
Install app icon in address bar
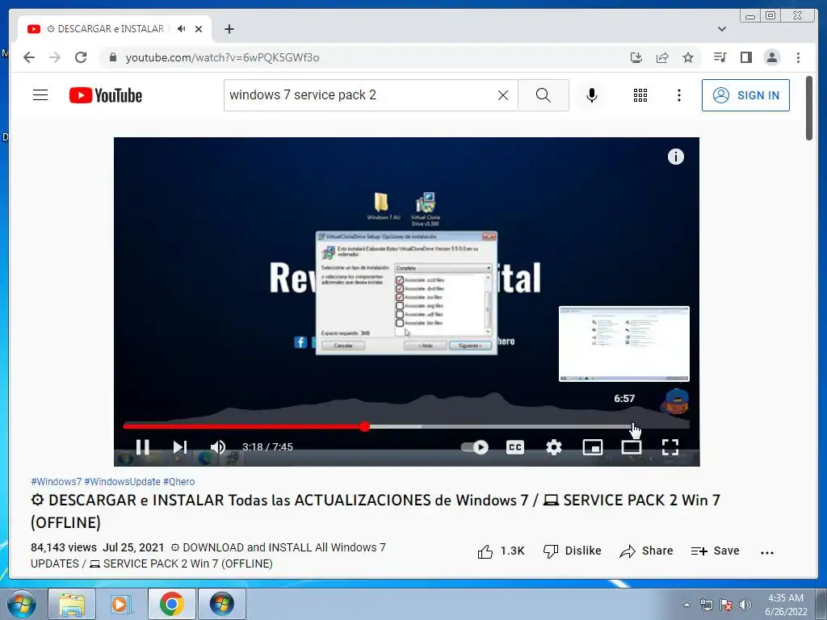636,57
